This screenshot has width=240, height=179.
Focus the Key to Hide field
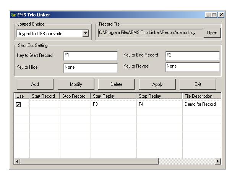(x=91, y=68)
